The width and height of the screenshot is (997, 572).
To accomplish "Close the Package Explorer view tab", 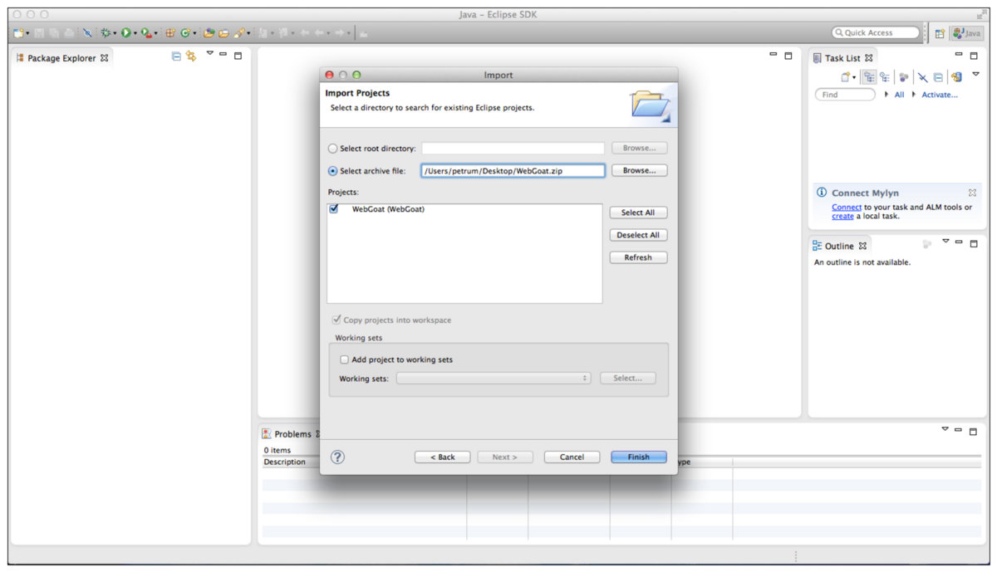I will click(104, 58).
